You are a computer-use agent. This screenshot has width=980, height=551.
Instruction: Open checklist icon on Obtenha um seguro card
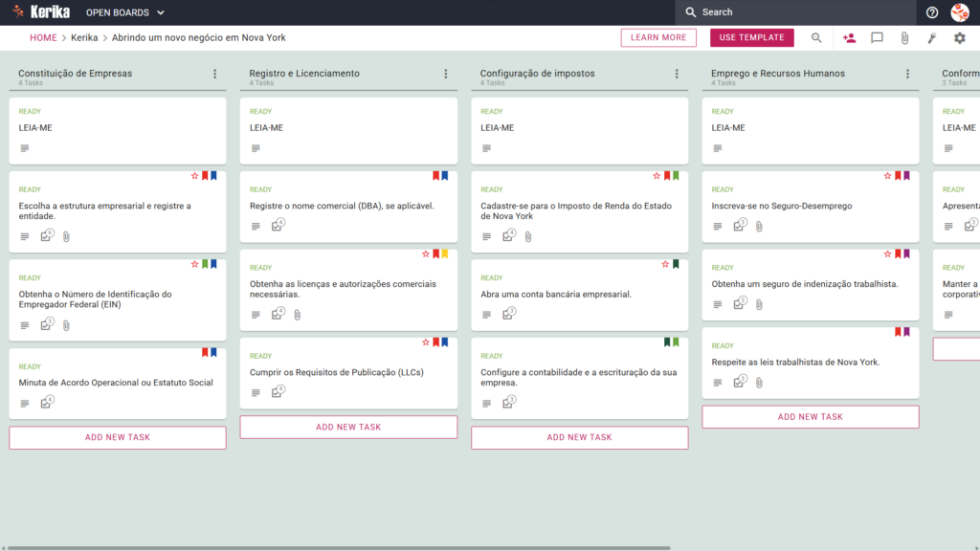[740, 303]
